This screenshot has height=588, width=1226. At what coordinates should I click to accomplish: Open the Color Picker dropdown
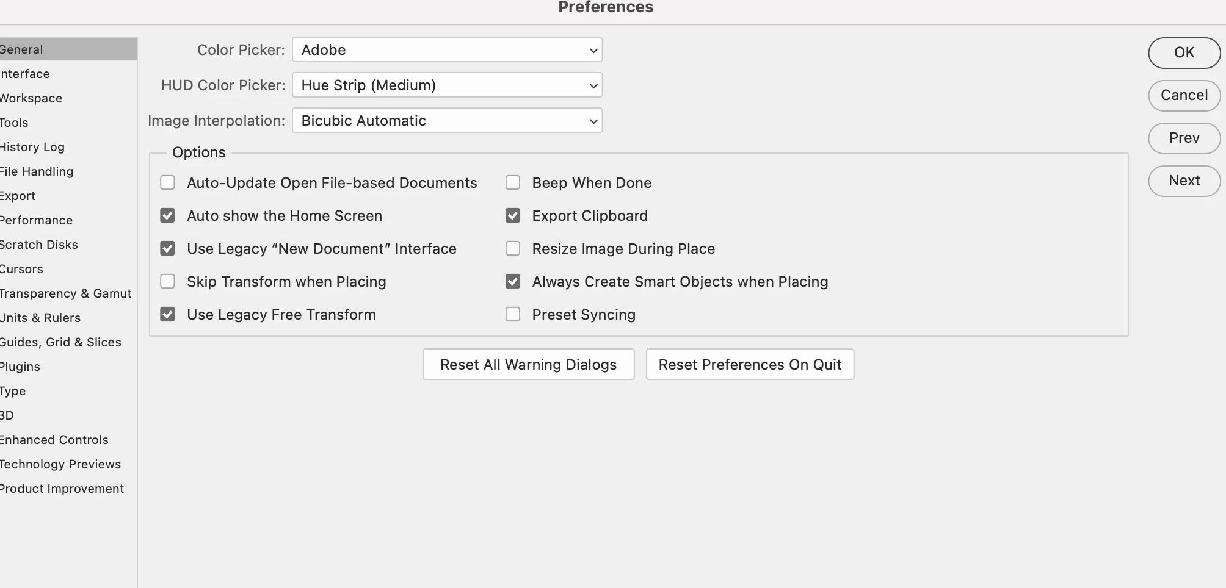(447, 50)
